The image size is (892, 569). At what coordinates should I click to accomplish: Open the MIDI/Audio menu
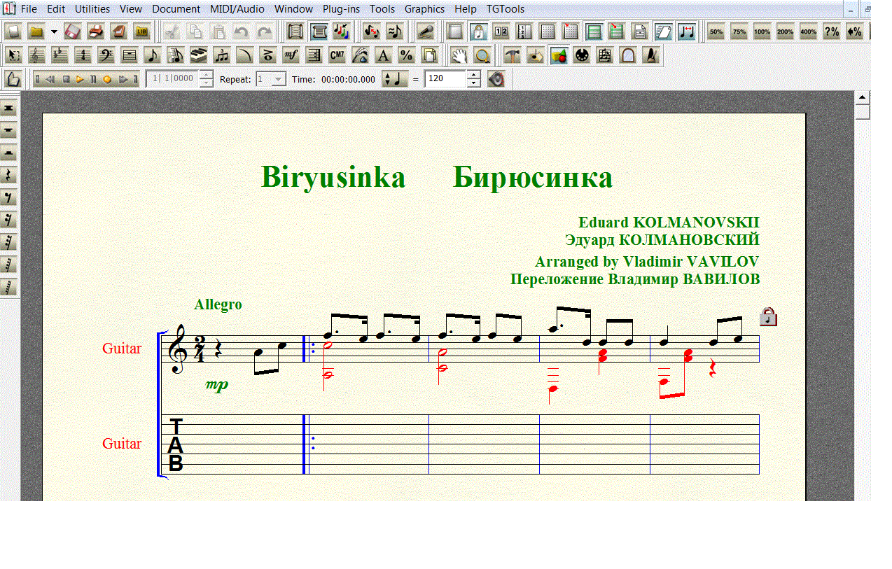point(236,9)
